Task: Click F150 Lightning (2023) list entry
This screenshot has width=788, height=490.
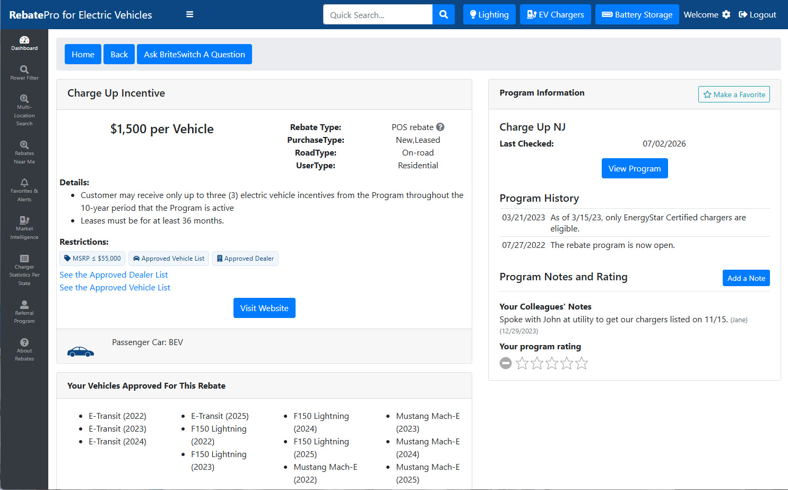Action: pos(219,461)
